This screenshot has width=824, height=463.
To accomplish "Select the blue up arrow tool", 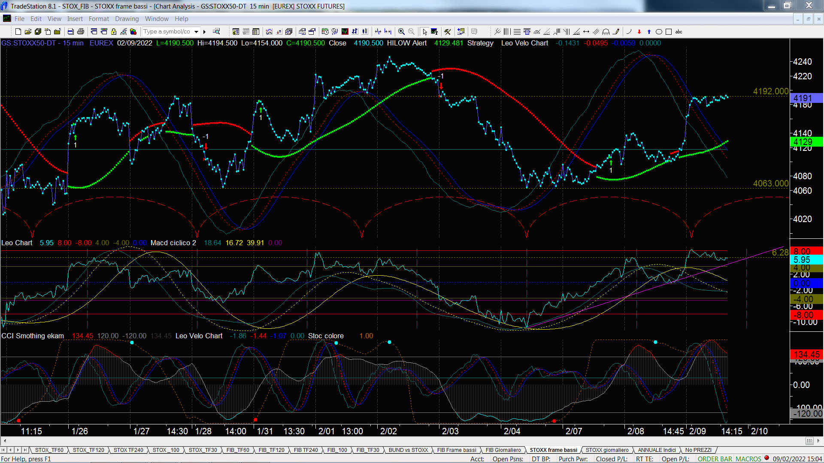I will 649,32.
